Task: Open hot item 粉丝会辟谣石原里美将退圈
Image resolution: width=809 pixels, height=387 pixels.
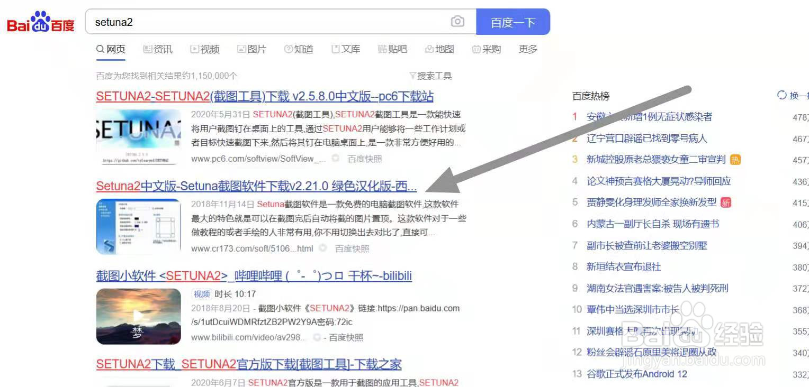Action: pyautogui.click(x=651, y=352)
